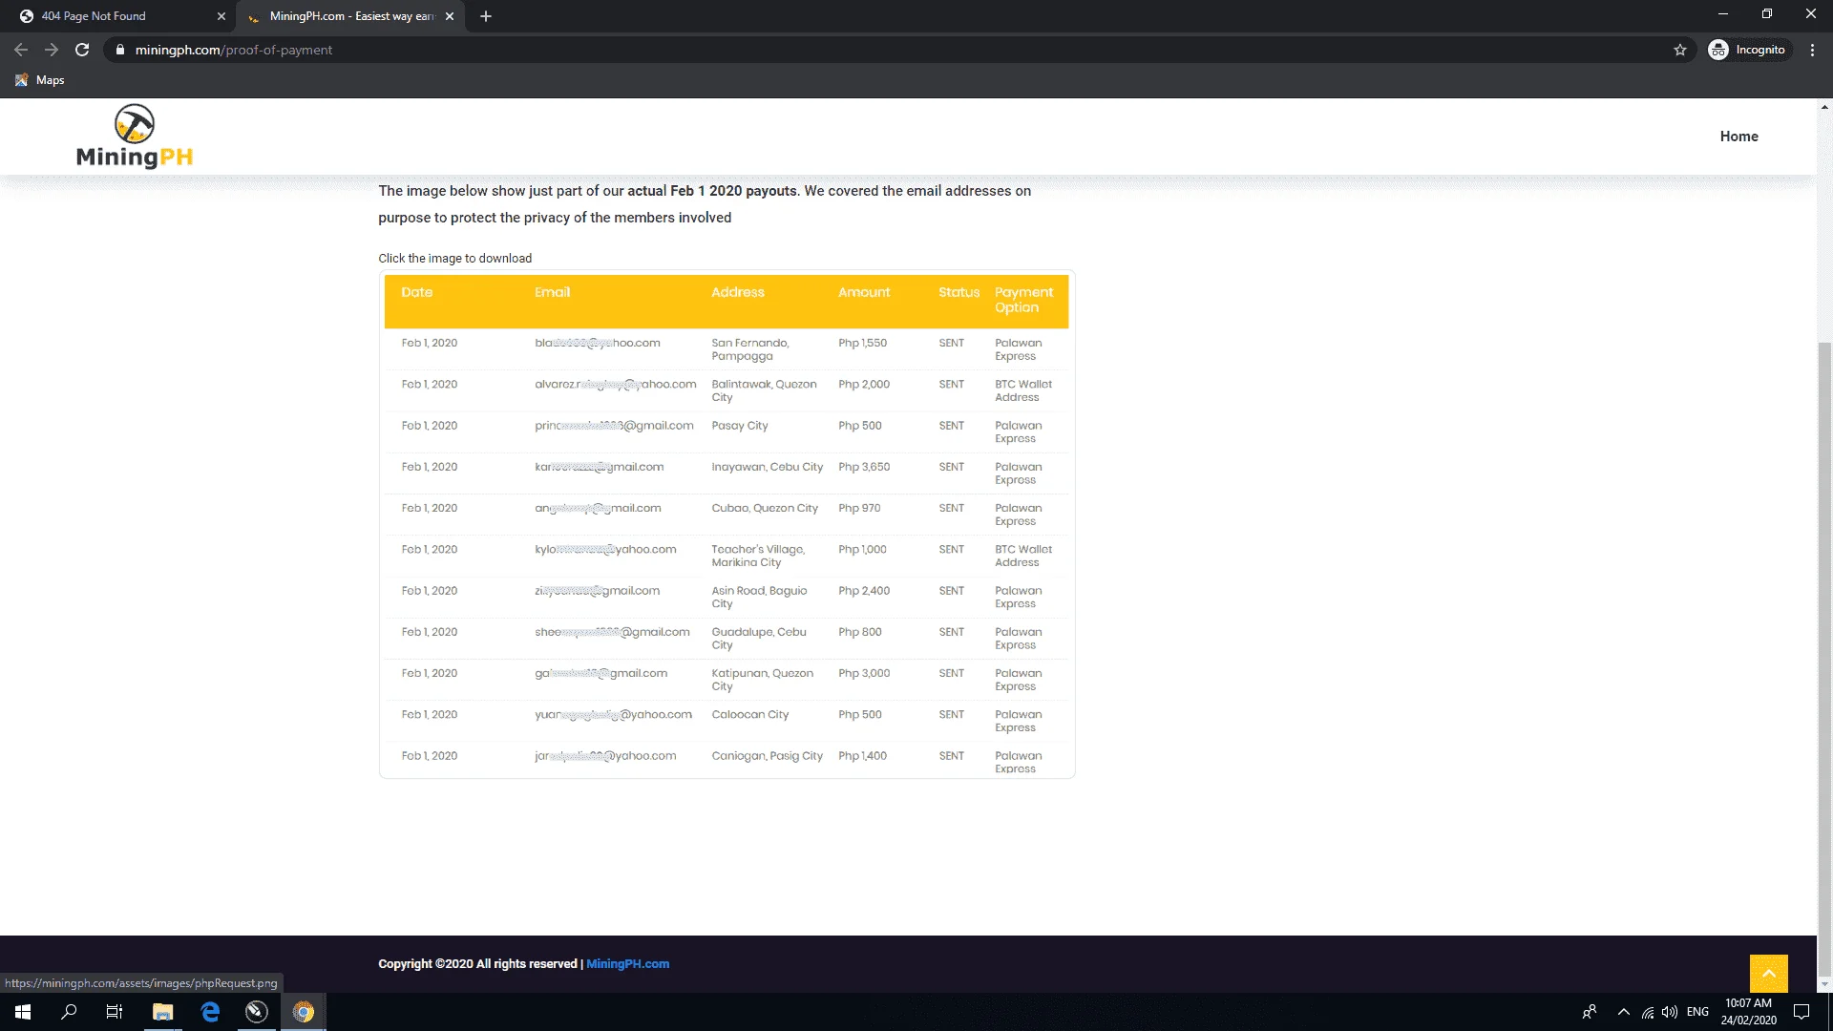Open the MiningPH.com footer link

(627, 964)
